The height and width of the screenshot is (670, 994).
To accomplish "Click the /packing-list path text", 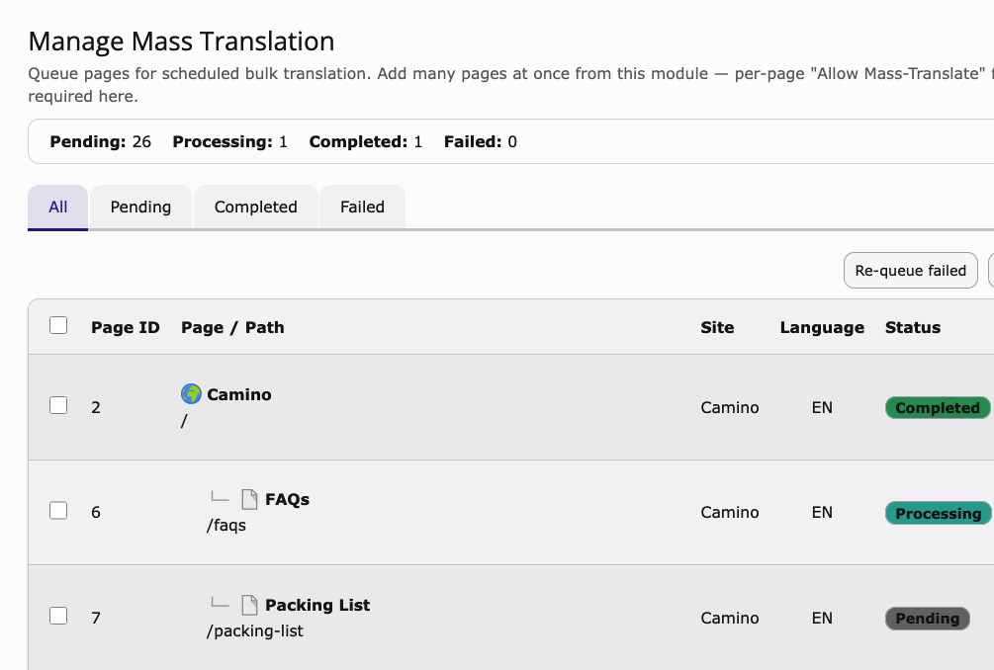I will [x=255, y=631].
